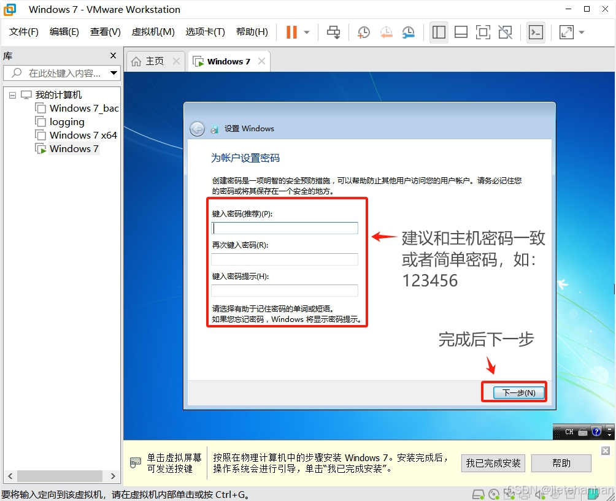Click the keyboard icon in hint bar

pyautogui.click(x=135, y=463)
